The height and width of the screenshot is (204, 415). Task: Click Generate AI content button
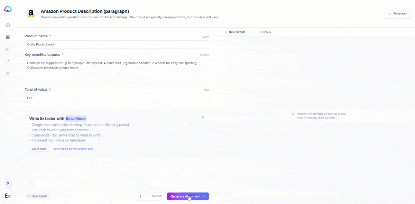tap(188, 196)
